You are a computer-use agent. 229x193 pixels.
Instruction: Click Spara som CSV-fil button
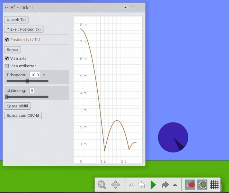23,115
